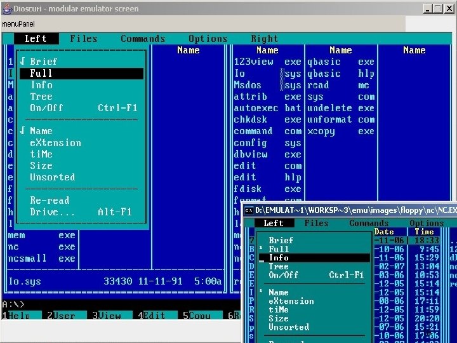This screenshot has width=457, height=343.
Task: Select fdisk exe file
Action: (x=268, y=189)
